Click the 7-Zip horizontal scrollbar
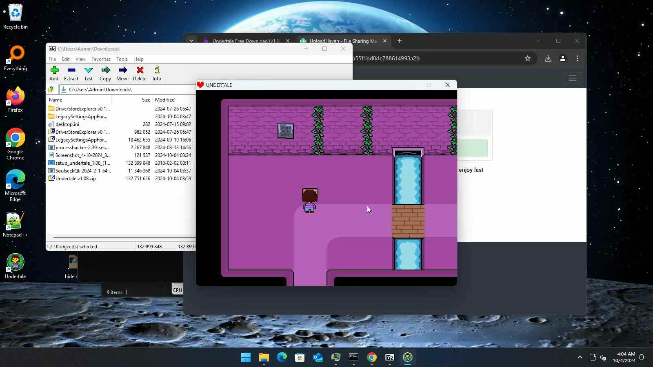This screenshot has height=367, width=653. point(124,237)
